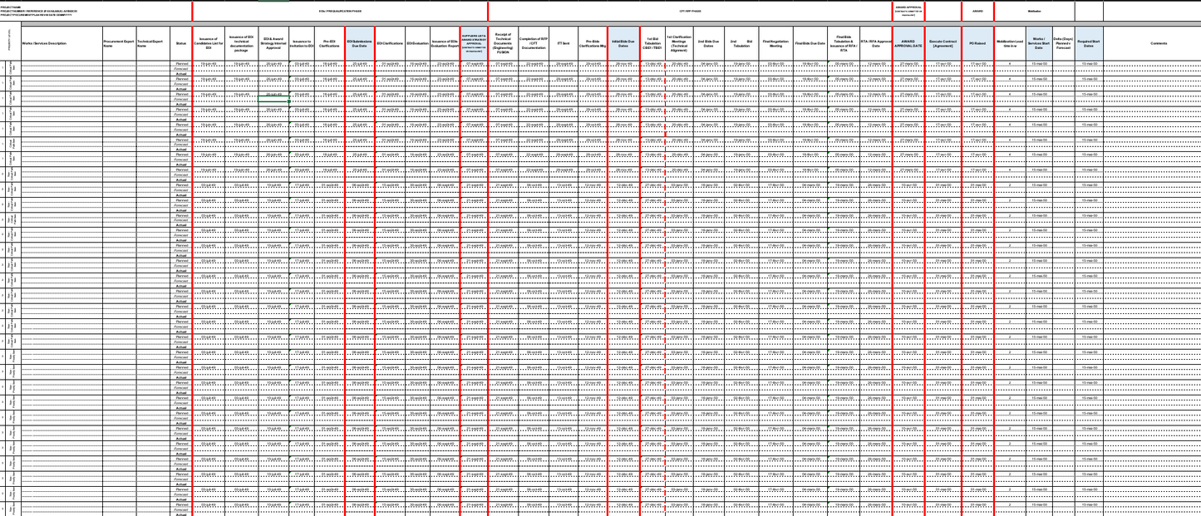Select 'Issuance of Candidates List for EOI' header
This screenshot has height=516, width=1201.
[209, 43]
